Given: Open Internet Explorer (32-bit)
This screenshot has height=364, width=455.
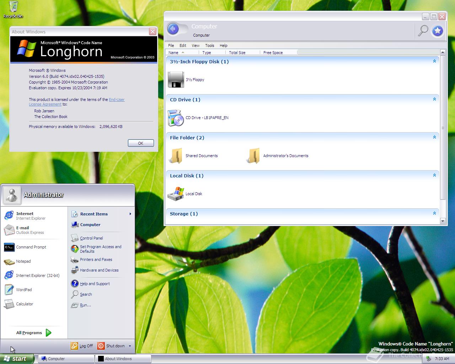Looking at the screenshot, I should click(34, 275).
